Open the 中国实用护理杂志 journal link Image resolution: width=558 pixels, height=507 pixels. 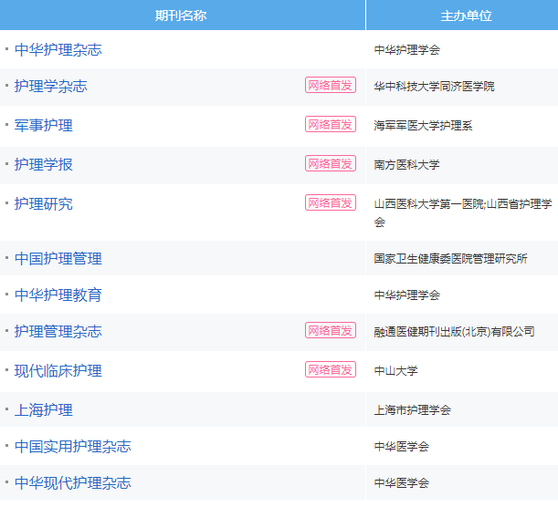tap(72, 447)
